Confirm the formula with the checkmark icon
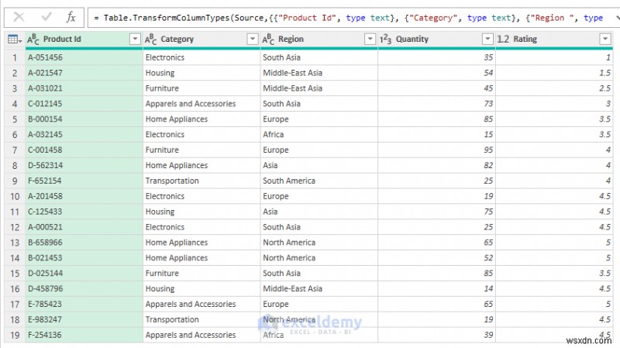This screenshot has height=348, width=620. [46, 17]
